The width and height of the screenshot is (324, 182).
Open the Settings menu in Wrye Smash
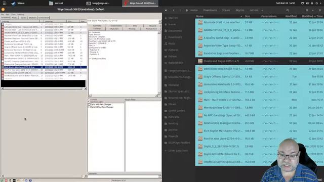pyautogui.click(x=21, y=15)
